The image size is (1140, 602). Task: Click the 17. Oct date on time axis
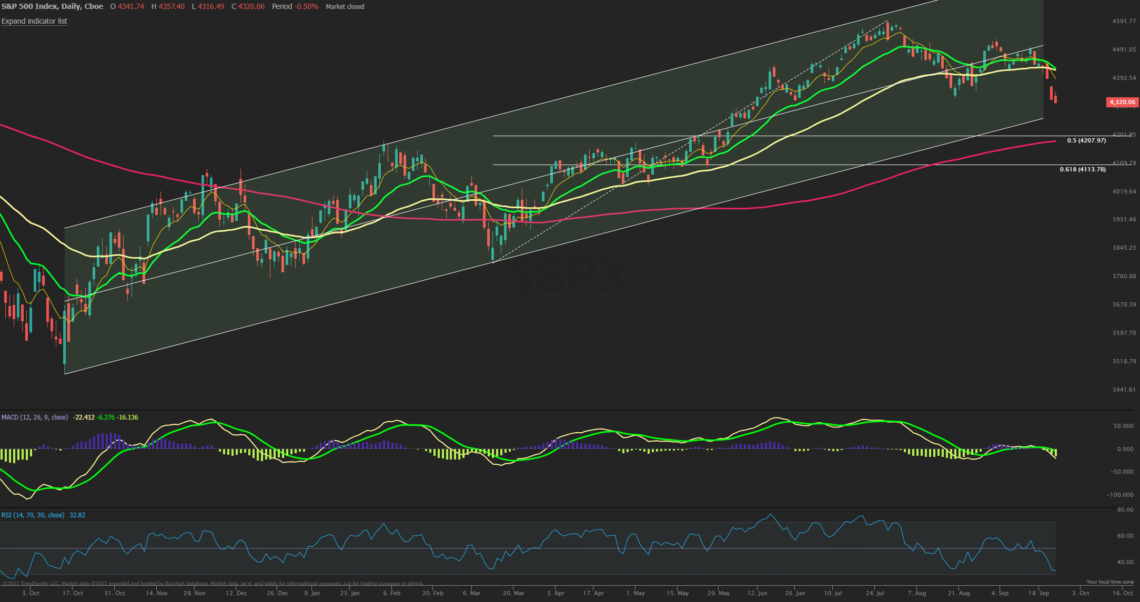pyautogui.click(x=73, y=593)
